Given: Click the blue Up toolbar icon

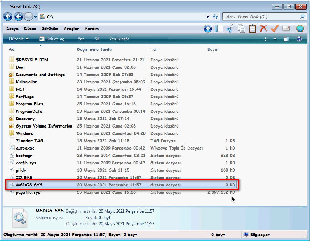Looking at the screenshot, I should point(208,28).
